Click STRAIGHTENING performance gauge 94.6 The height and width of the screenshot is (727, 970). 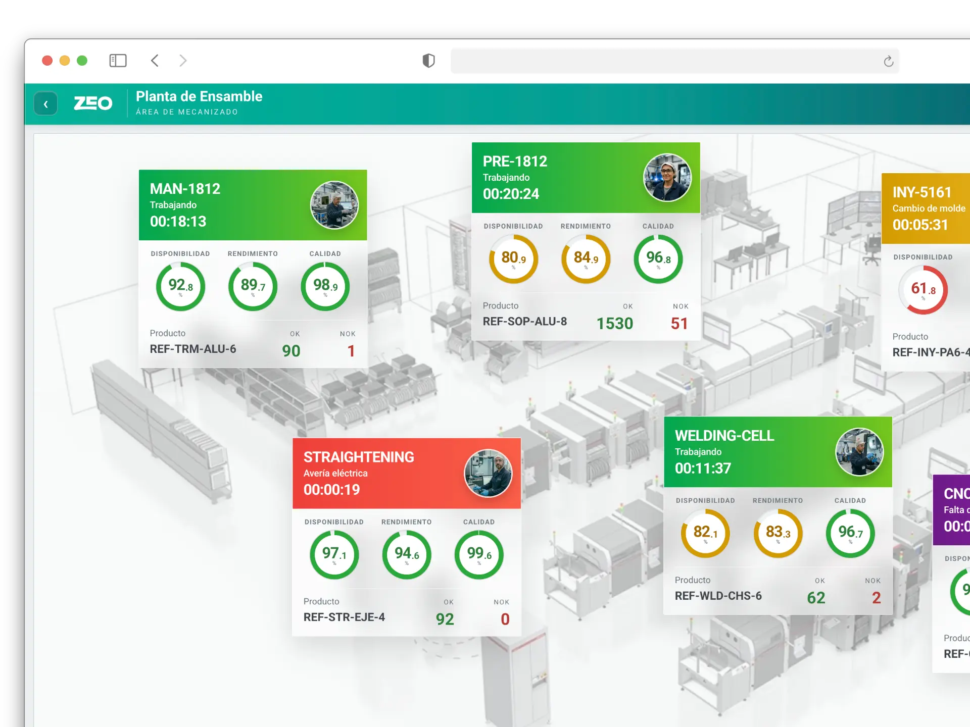tap(407, 555)
